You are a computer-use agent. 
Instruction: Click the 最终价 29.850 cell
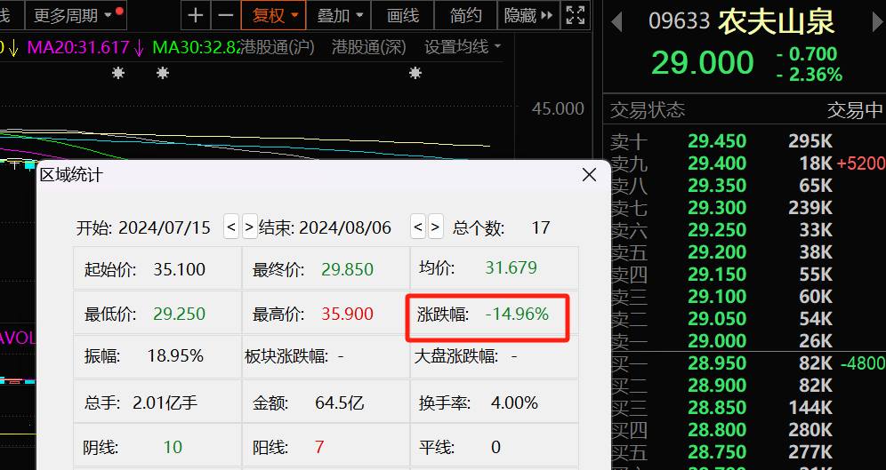[326, 268]
